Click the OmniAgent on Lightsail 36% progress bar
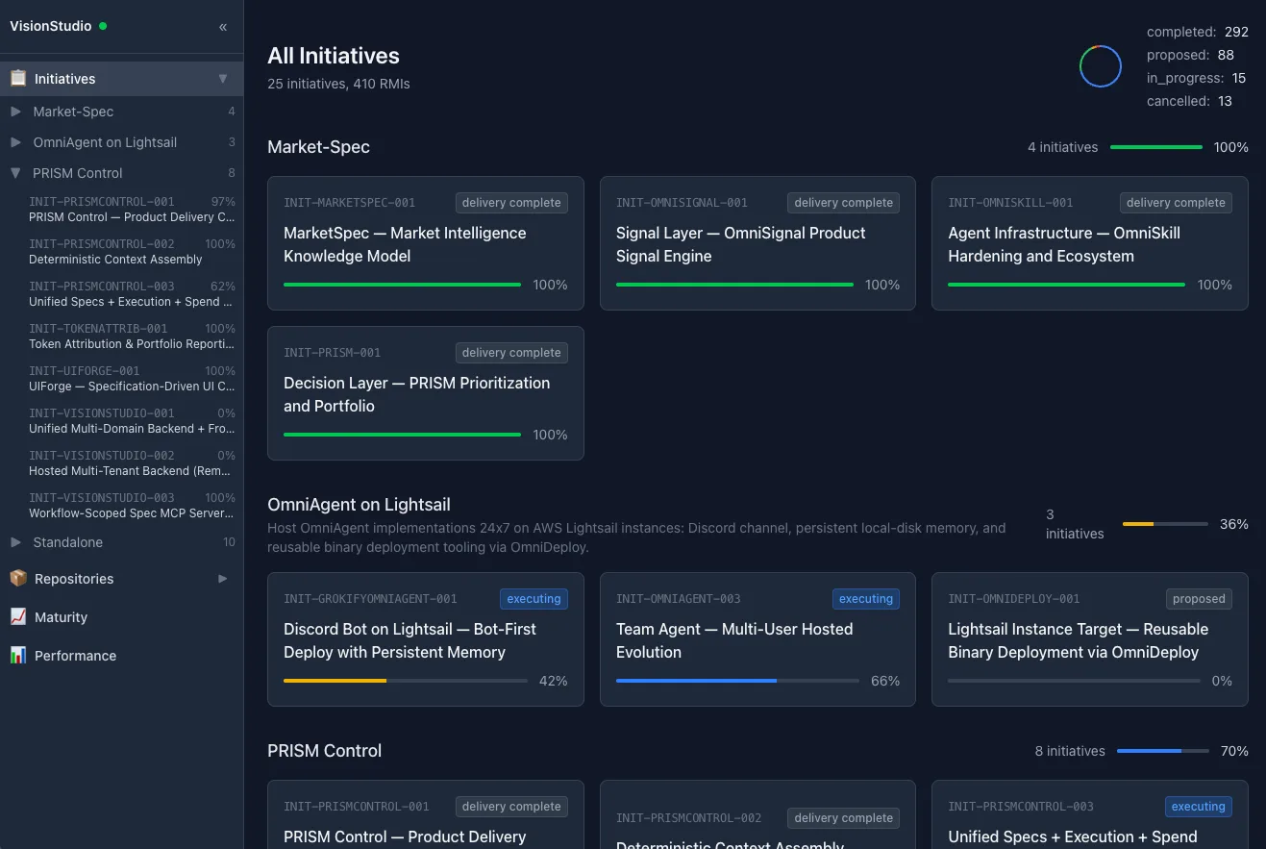1266x849 pixels. click(1165, 524)
